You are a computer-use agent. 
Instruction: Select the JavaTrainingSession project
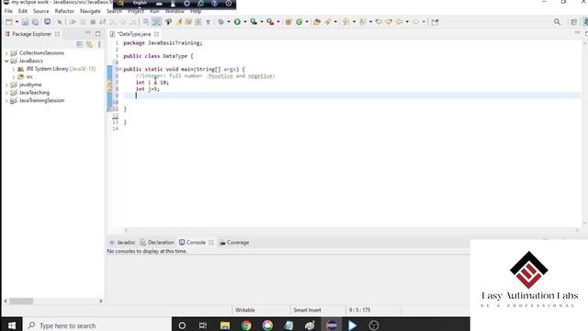click(x=41, y=100)
